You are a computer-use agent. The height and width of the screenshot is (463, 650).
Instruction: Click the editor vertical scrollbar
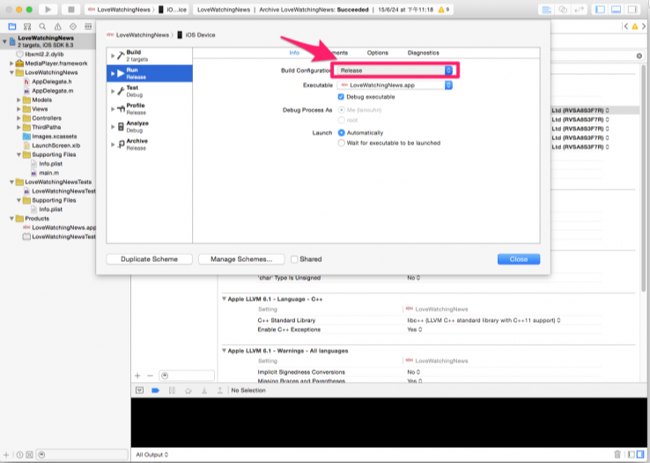click(644, 178)
